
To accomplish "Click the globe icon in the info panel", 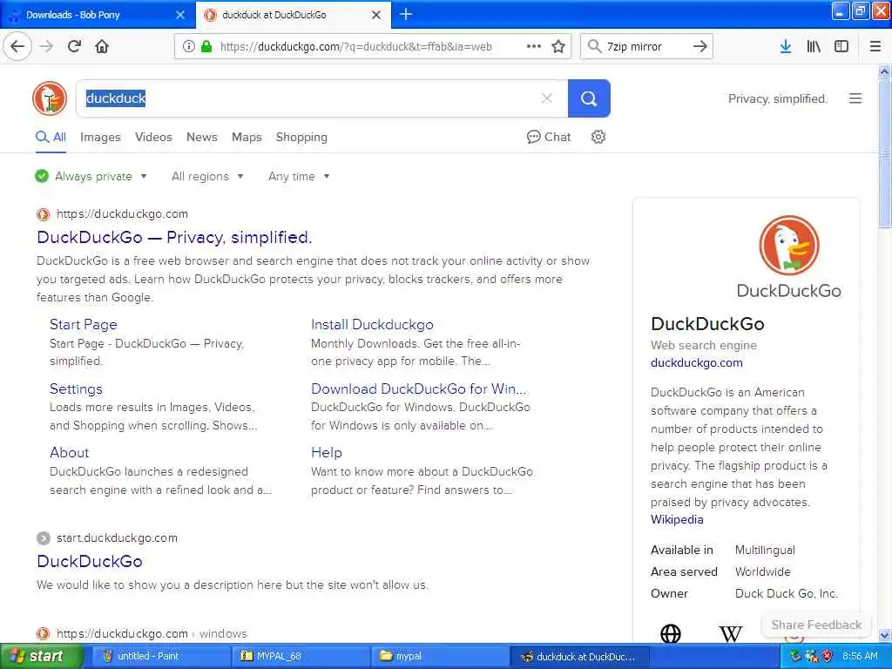I will [671, 633].
